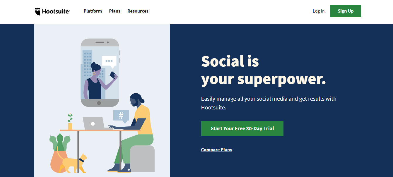393x177 pixels.
Task: Tap the illustrated phone's home button
Action: (99, 103)
